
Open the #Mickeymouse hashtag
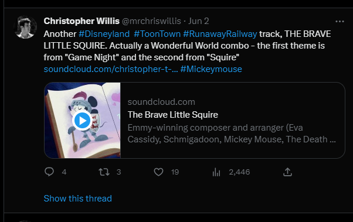(211, 69)
